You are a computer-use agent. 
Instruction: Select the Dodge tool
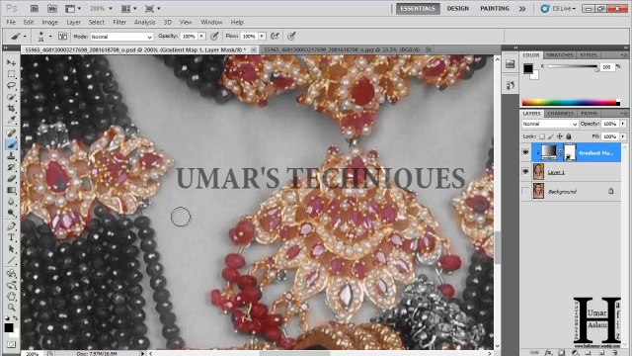coord(11,213)
